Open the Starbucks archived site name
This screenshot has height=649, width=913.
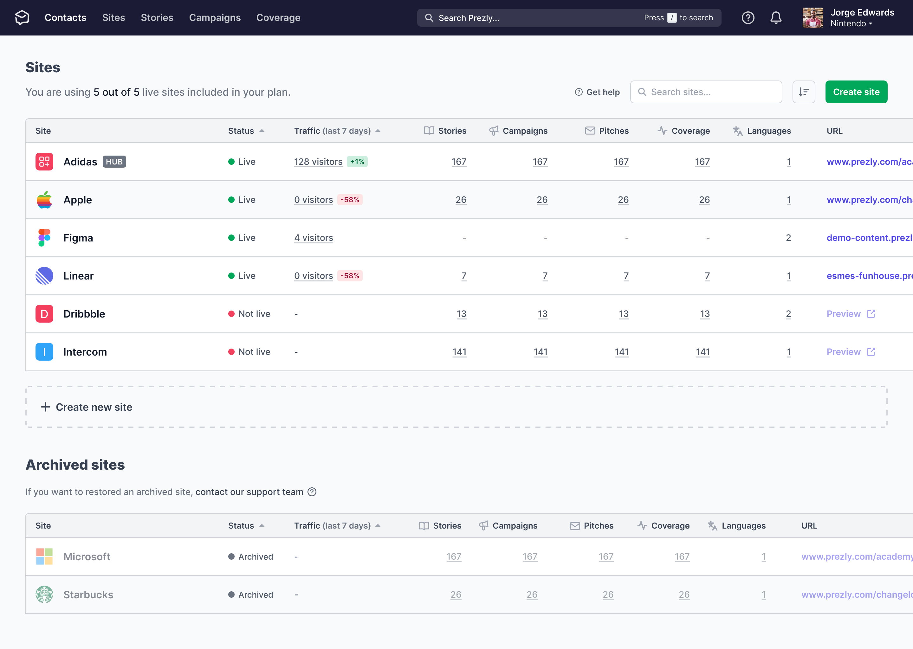(x=88, y=594)
